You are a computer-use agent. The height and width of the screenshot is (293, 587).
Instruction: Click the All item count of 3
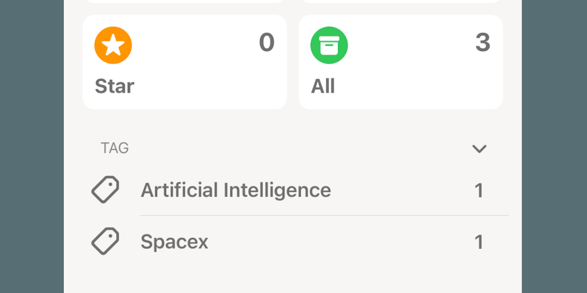pyautogui.click(x=483, y=43)
